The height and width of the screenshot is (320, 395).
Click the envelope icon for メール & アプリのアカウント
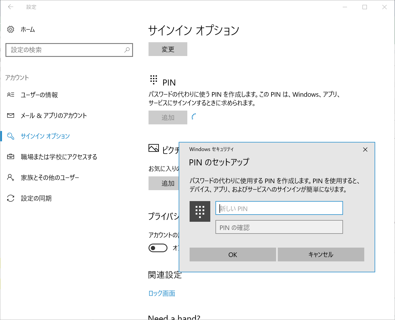pos(11,115)
